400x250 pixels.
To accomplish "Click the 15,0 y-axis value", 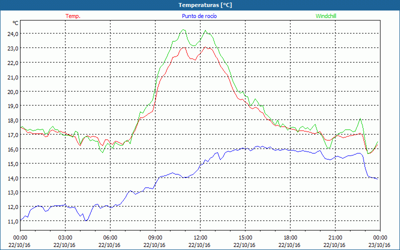I will (x=13, y=164).
